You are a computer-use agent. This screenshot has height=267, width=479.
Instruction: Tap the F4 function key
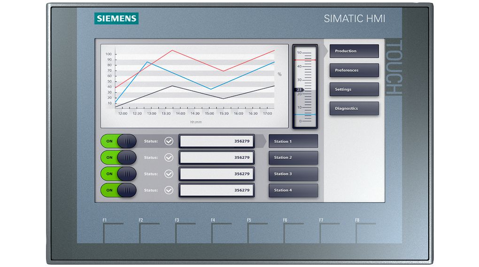click(221, 231)
